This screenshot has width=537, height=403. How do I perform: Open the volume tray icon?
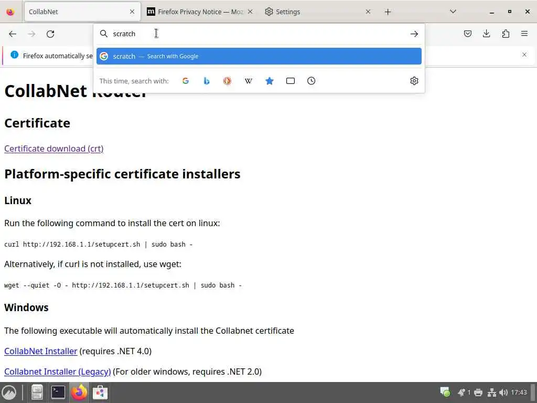[503, 393]
